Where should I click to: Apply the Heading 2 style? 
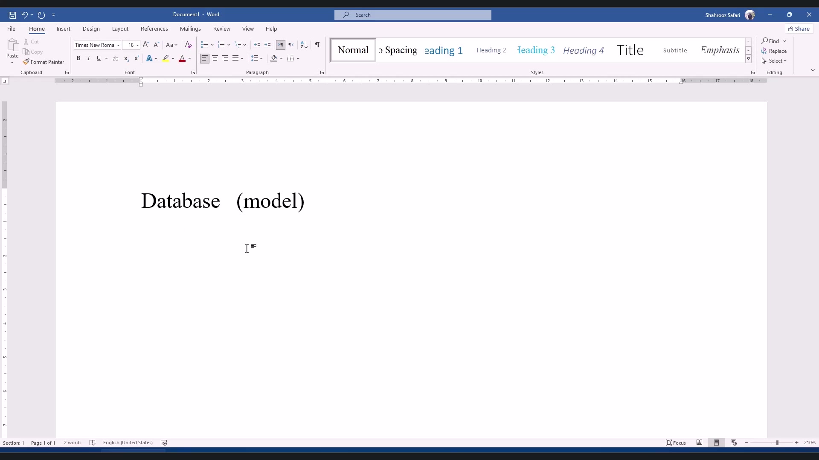point(491,50)
